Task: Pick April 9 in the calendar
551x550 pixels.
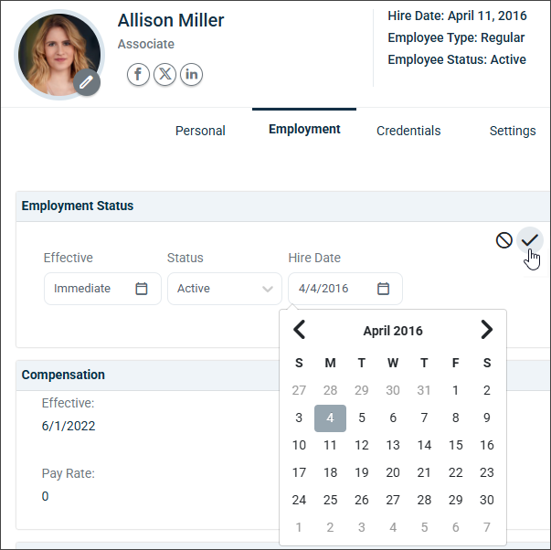Action: (x=487, y=418)
